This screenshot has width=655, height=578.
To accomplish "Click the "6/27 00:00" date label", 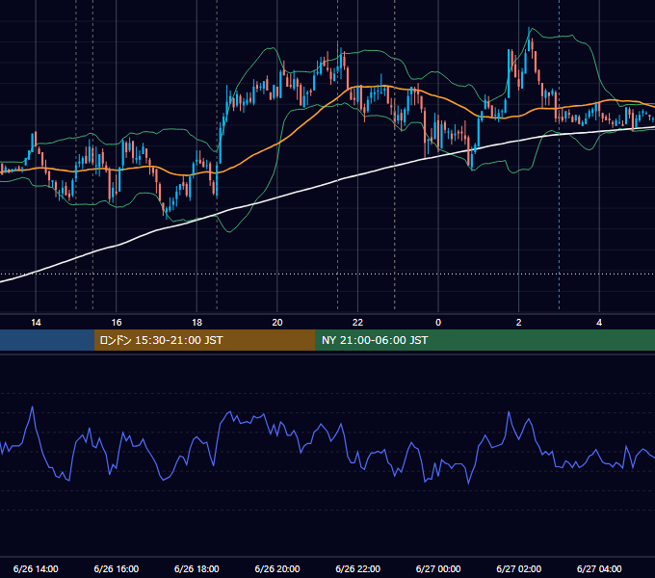I will coord(438,568).
